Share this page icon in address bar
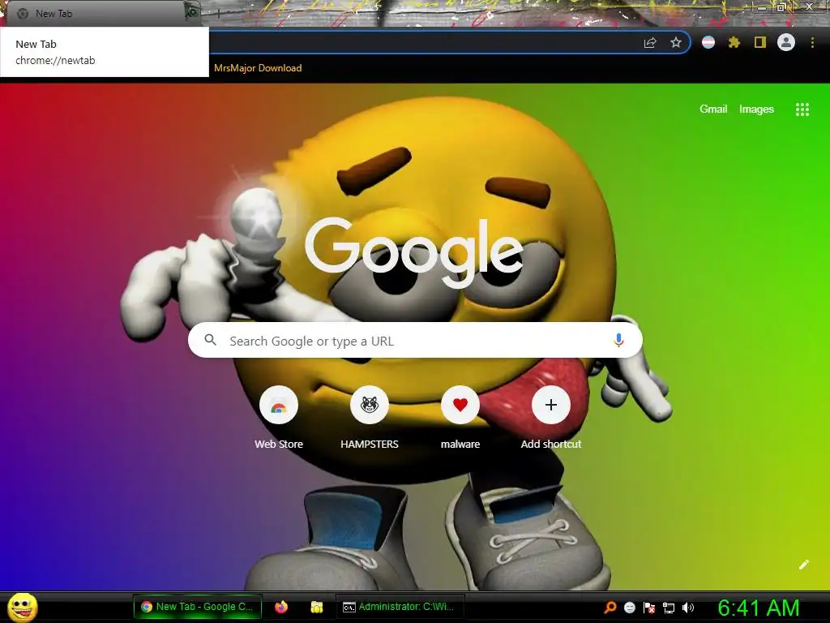The image size is (830, 623). (650, 43)
